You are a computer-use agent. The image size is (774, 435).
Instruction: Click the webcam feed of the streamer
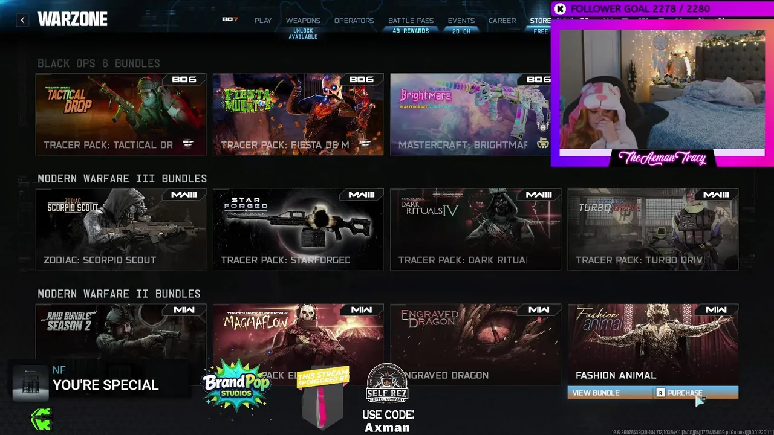[662, 89]
